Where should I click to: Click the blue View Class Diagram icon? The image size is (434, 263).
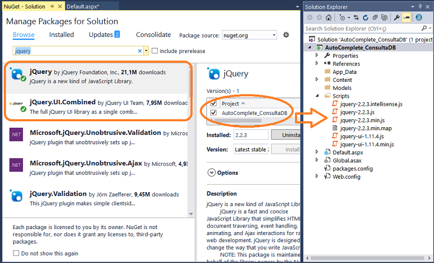419,17
